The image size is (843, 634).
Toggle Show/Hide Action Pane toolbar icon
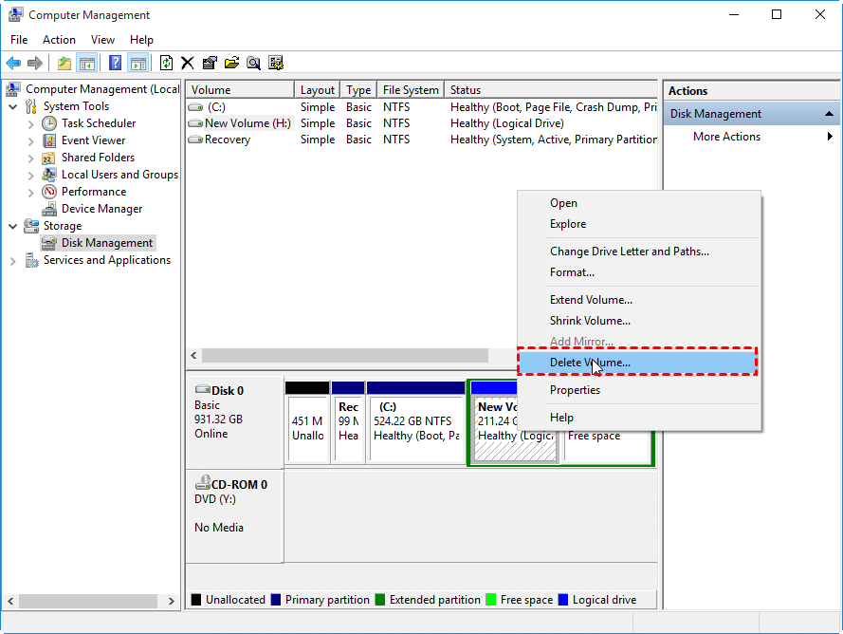tap(138, 63)
